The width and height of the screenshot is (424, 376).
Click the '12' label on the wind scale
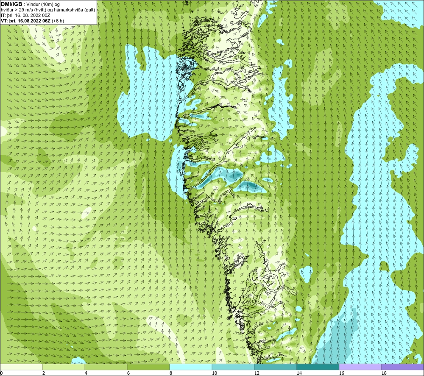pos(257,373)
